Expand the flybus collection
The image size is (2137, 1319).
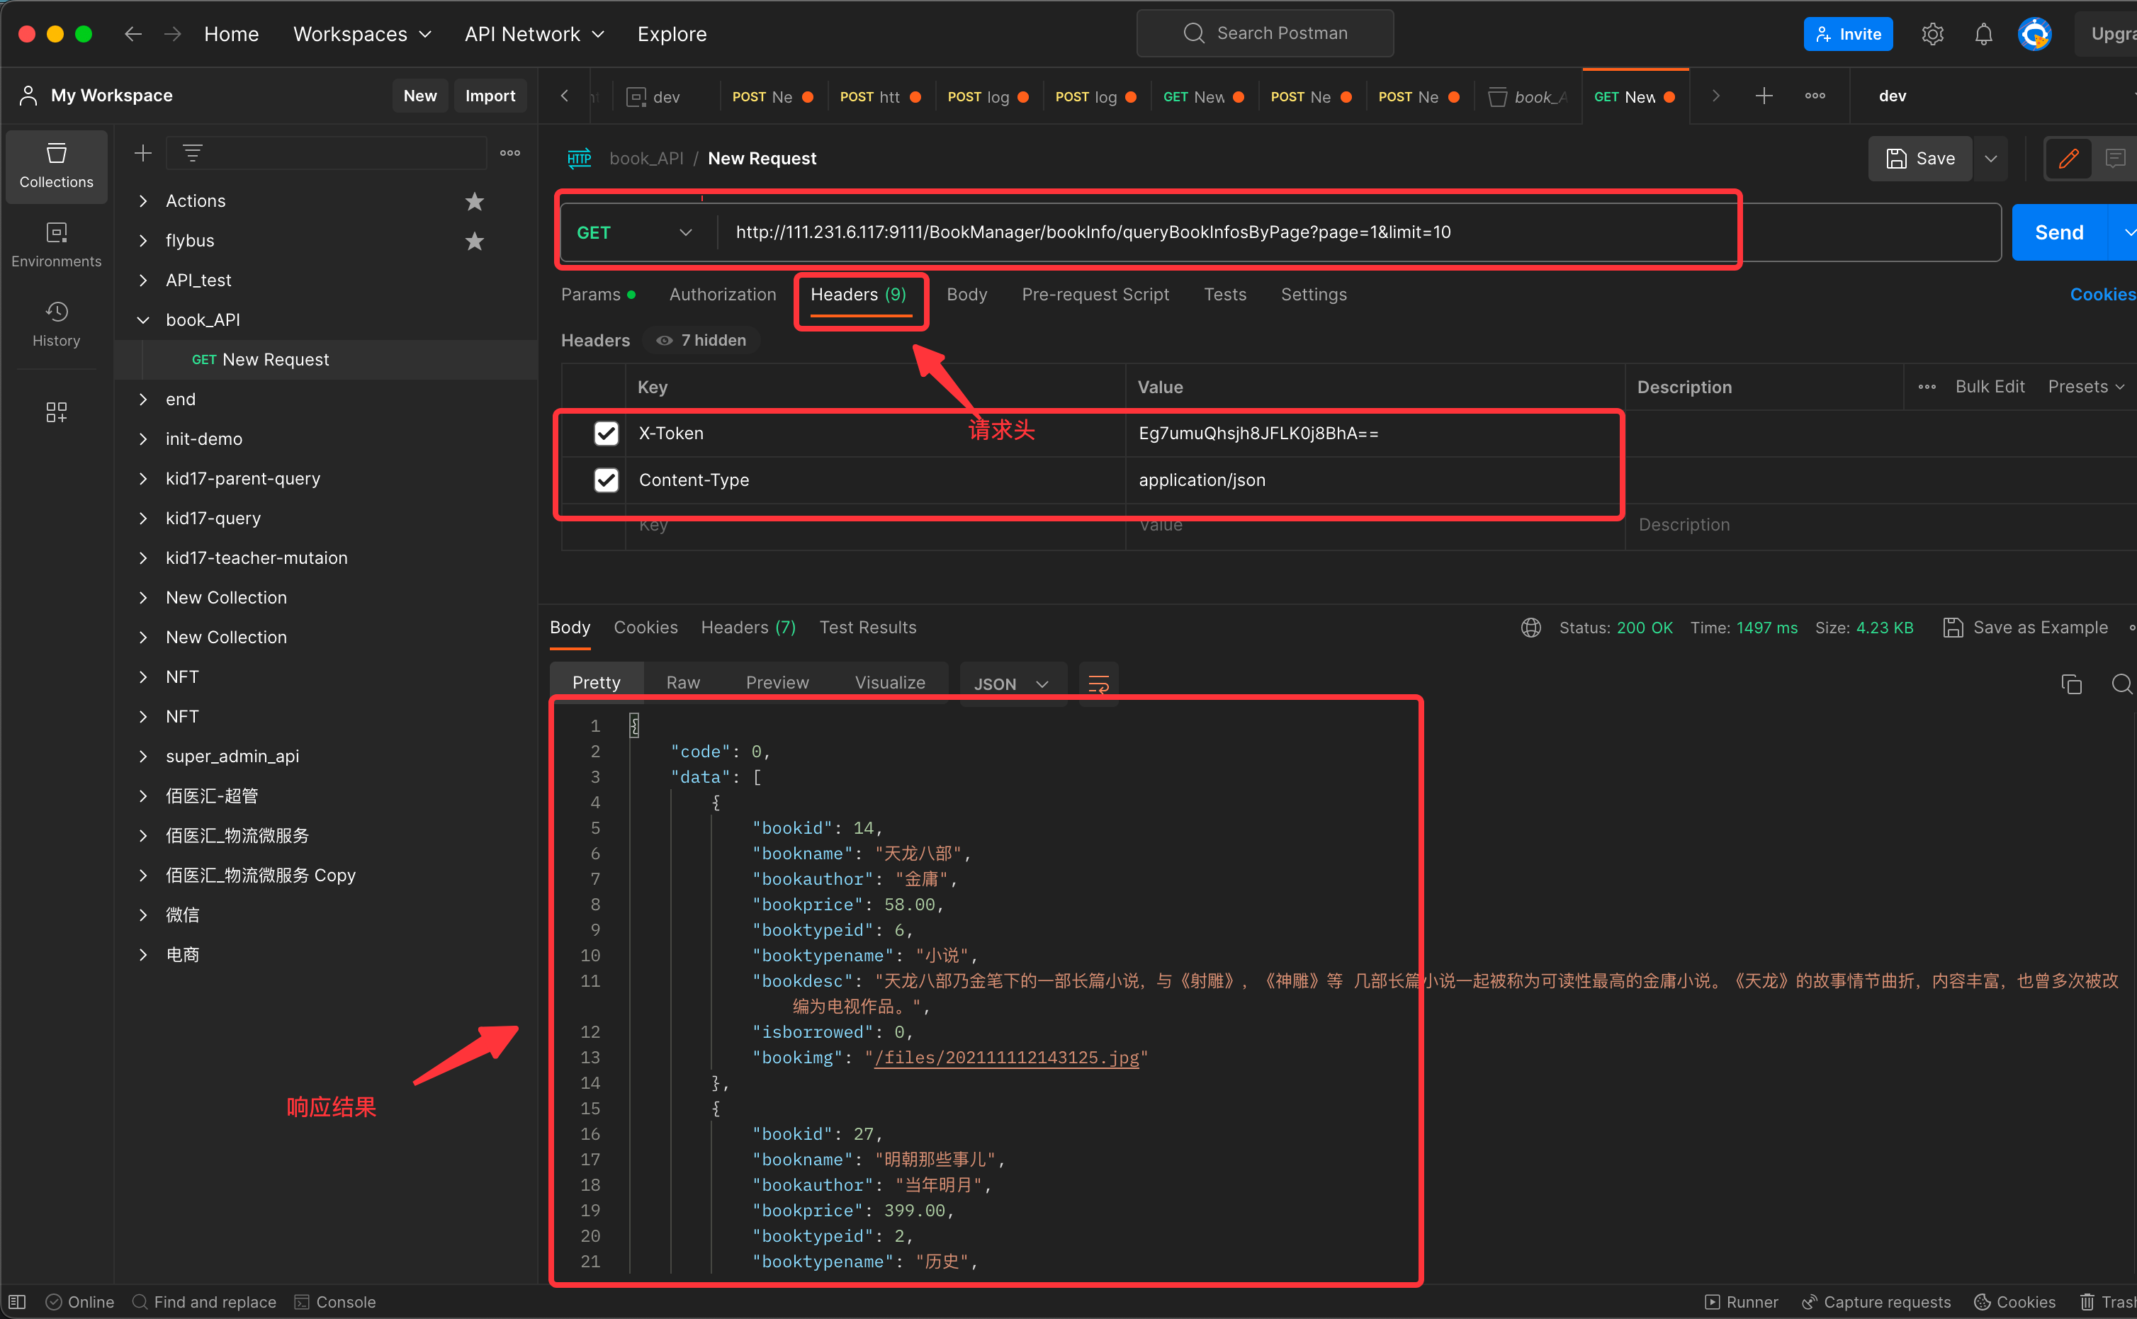point(143,241)
